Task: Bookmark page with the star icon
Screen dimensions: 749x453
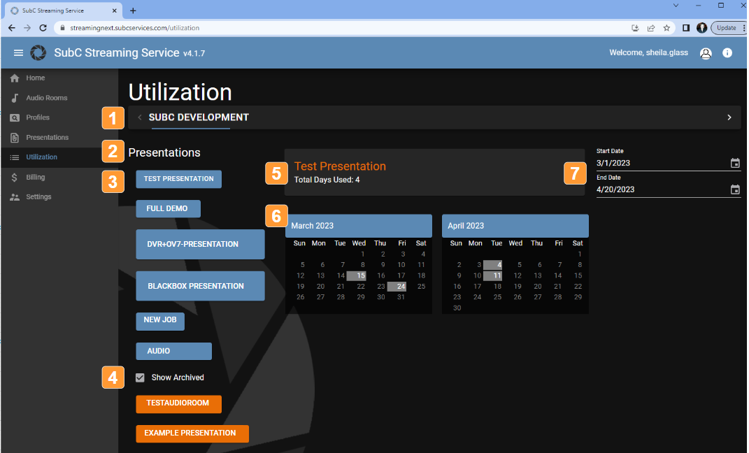Action: click(666, 28)
